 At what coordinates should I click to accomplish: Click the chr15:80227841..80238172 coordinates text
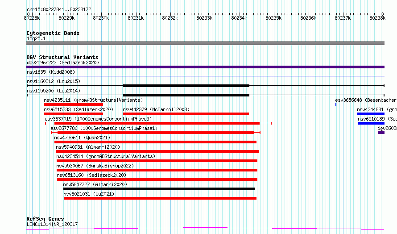click(x=59, y=9)
